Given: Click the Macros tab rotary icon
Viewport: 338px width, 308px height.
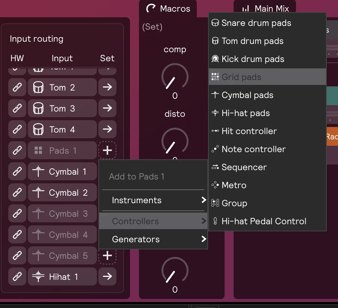Looking at the screenshot, I should tap(151, 8).
